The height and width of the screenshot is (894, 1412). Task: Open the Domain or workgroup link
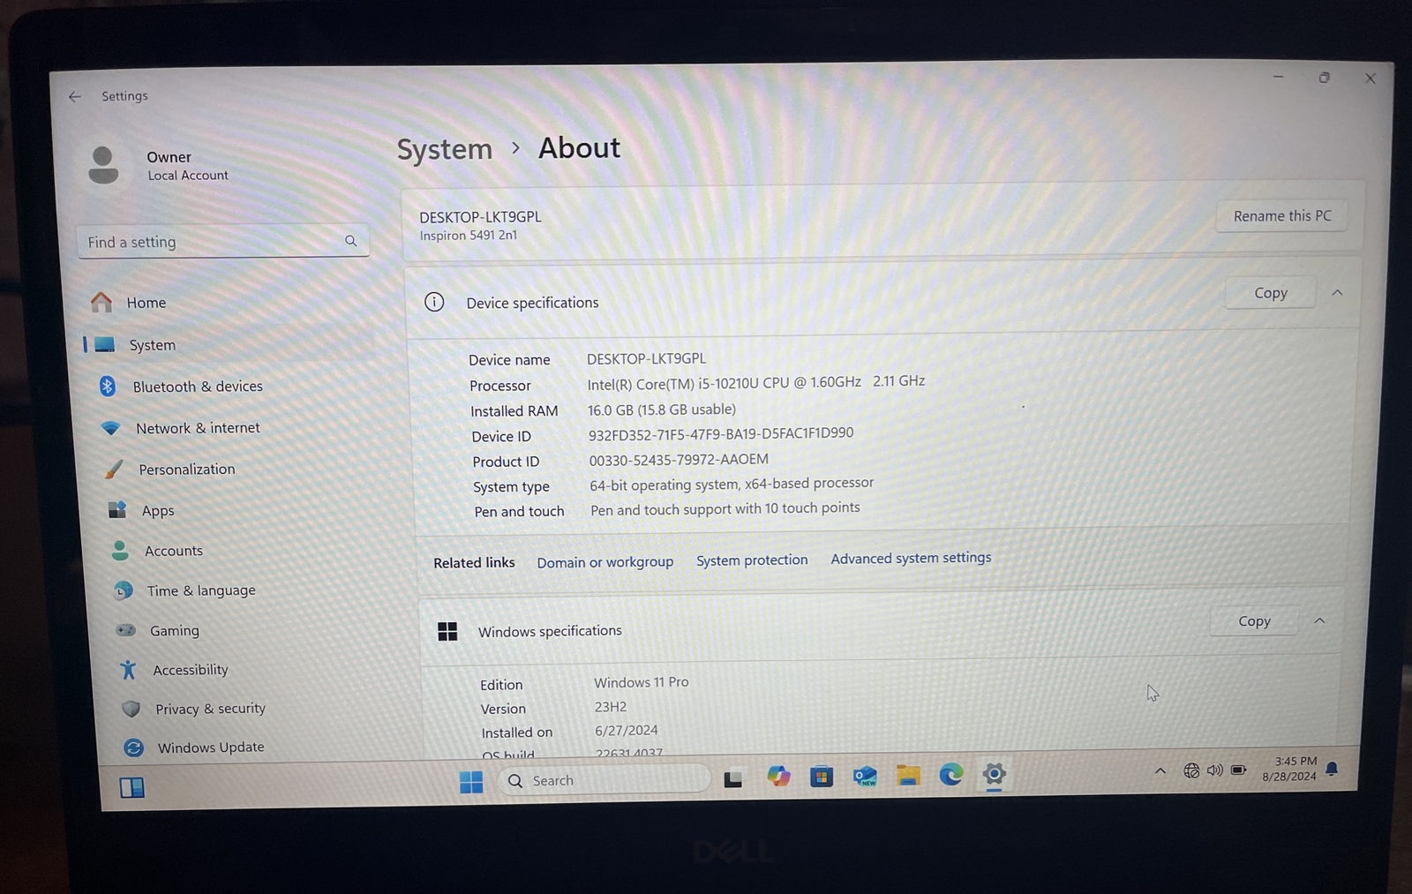[605, 562]
